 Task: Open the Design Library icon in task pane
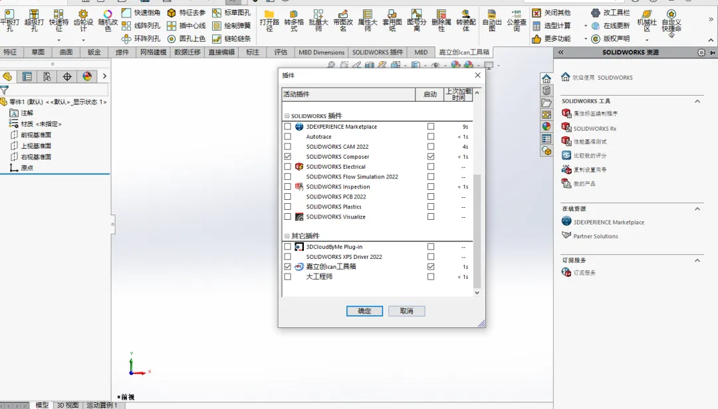tap(546, 90)
